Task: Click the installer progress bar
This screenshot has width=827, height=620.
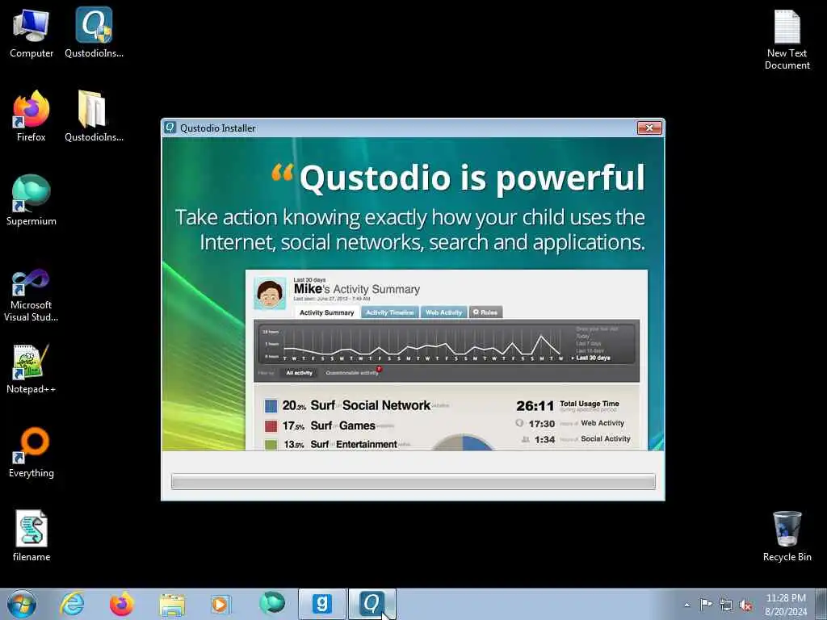Action: (413, 481)
